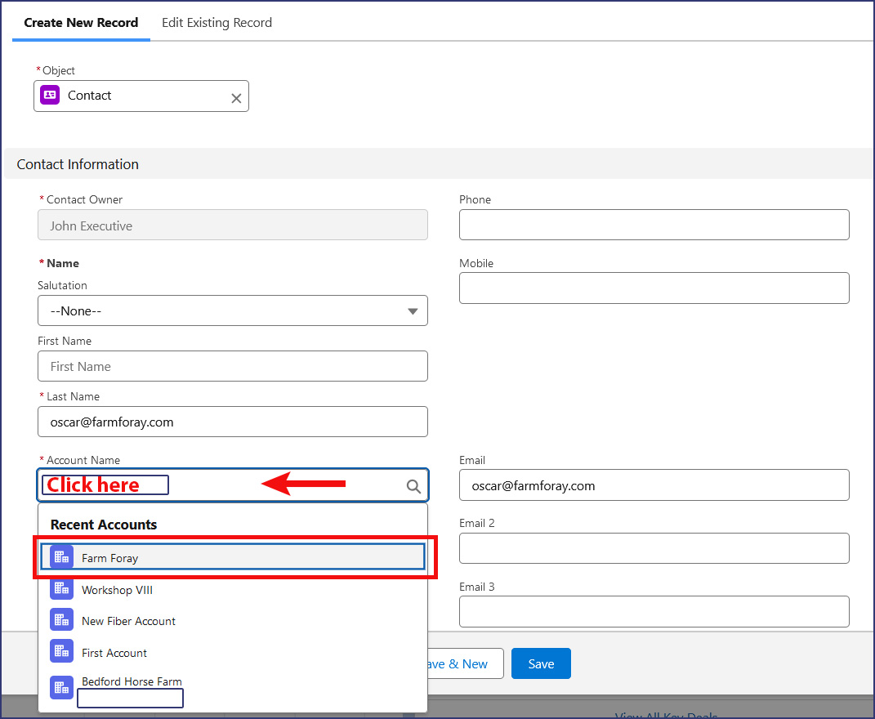Click the Farm Foray account icon
The image size is (875, 719).
[x=61, y=557]
